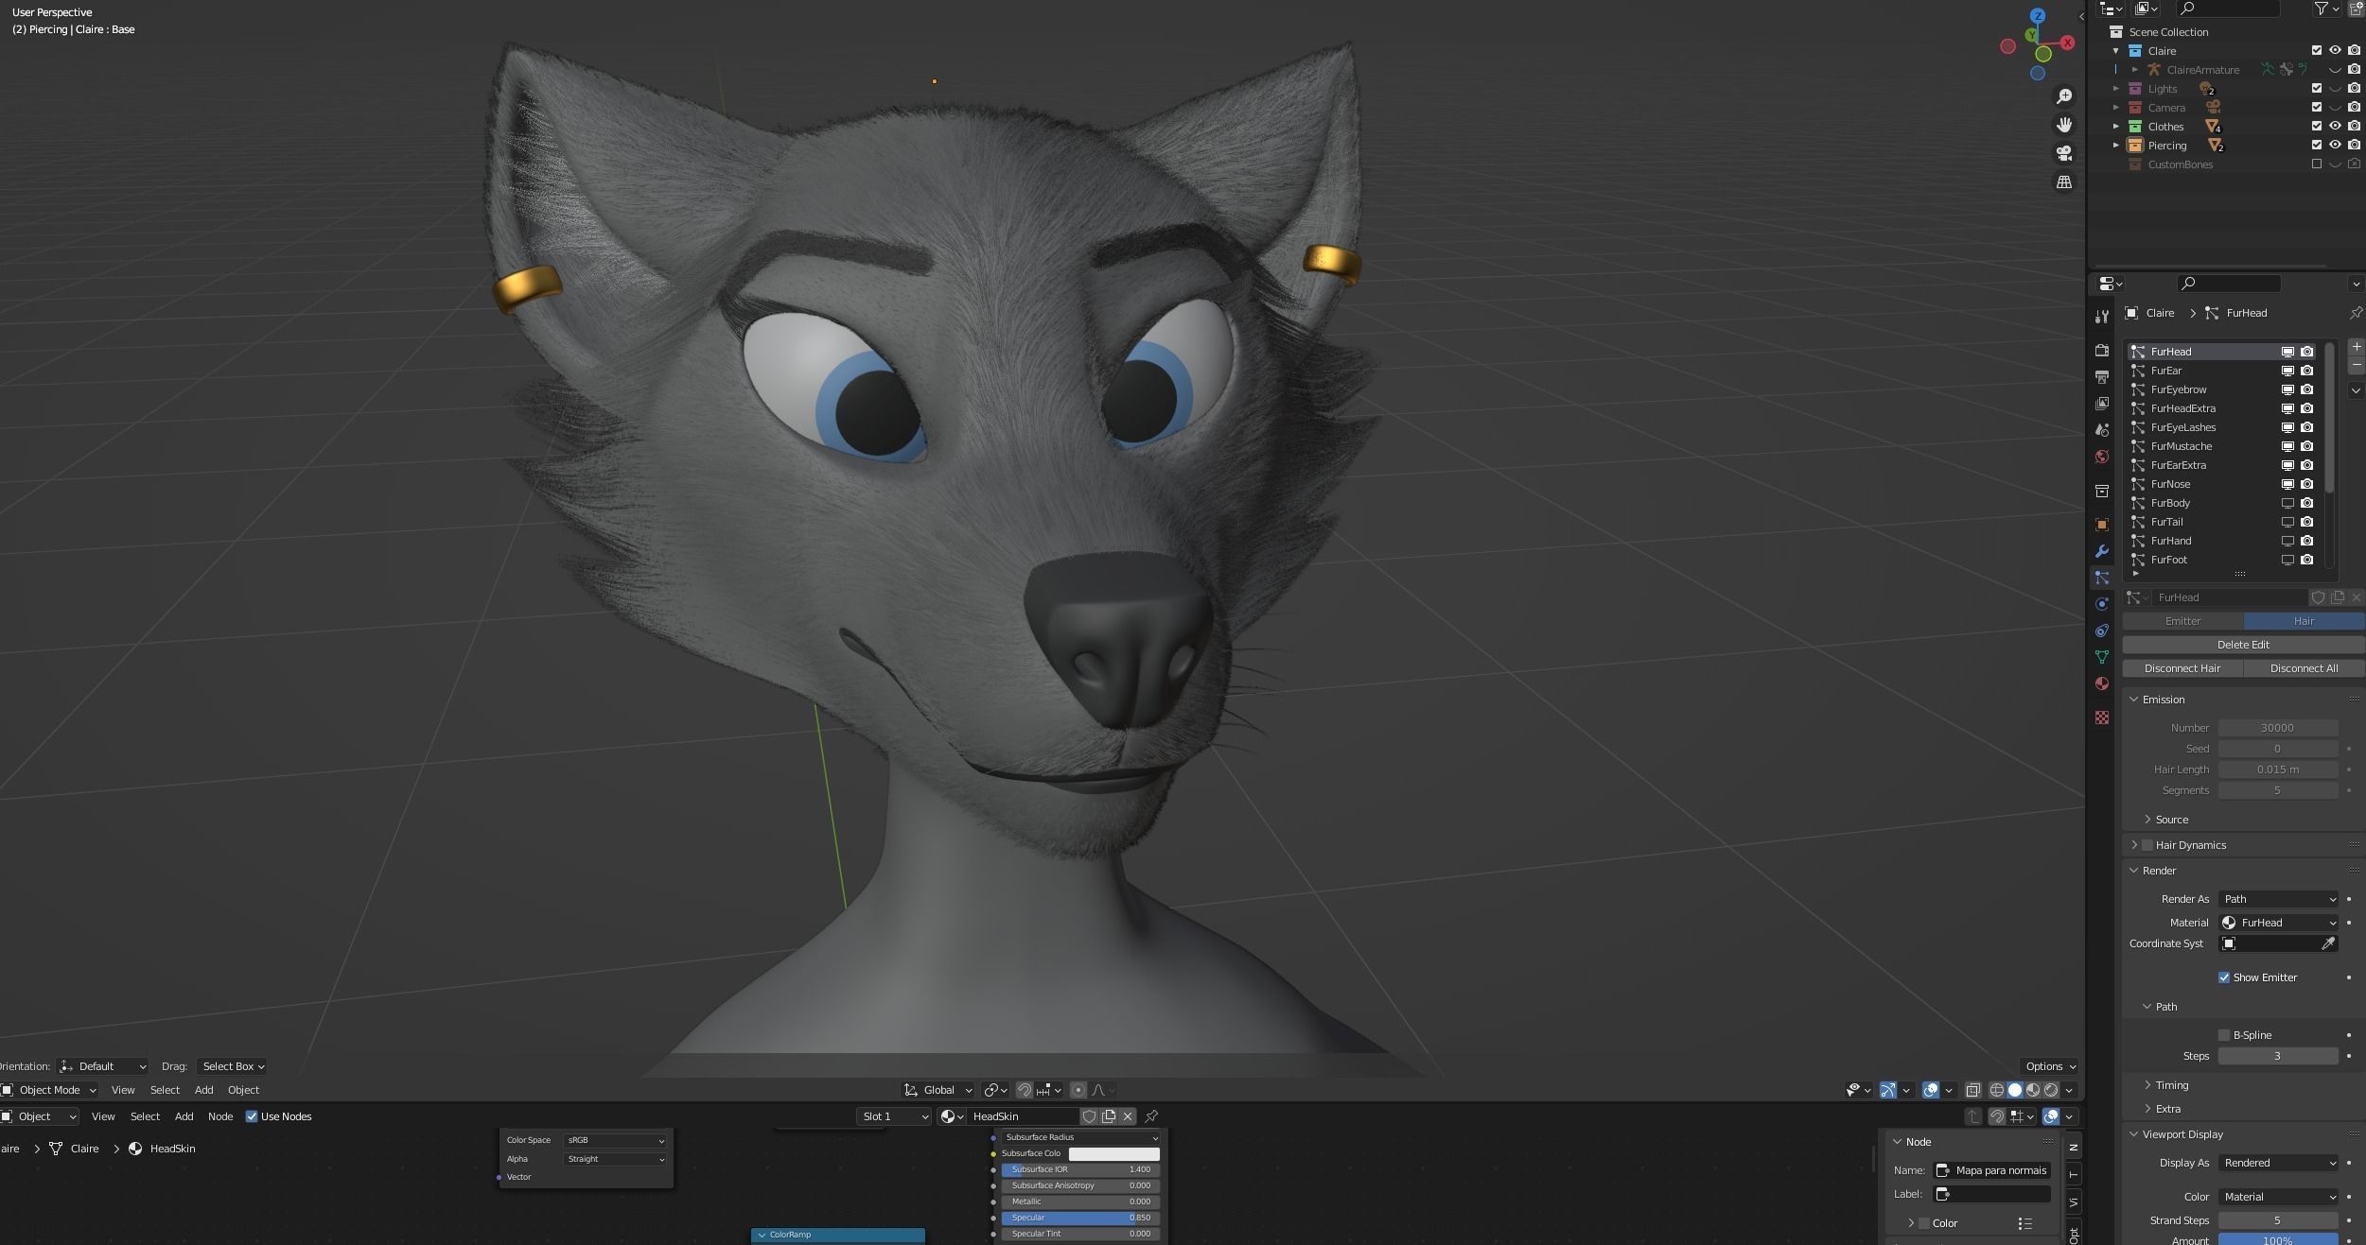The width and height of the screenshot is (2366, 1245).
Task: Open the View Layer properties tab
Action: point(2102,404)
